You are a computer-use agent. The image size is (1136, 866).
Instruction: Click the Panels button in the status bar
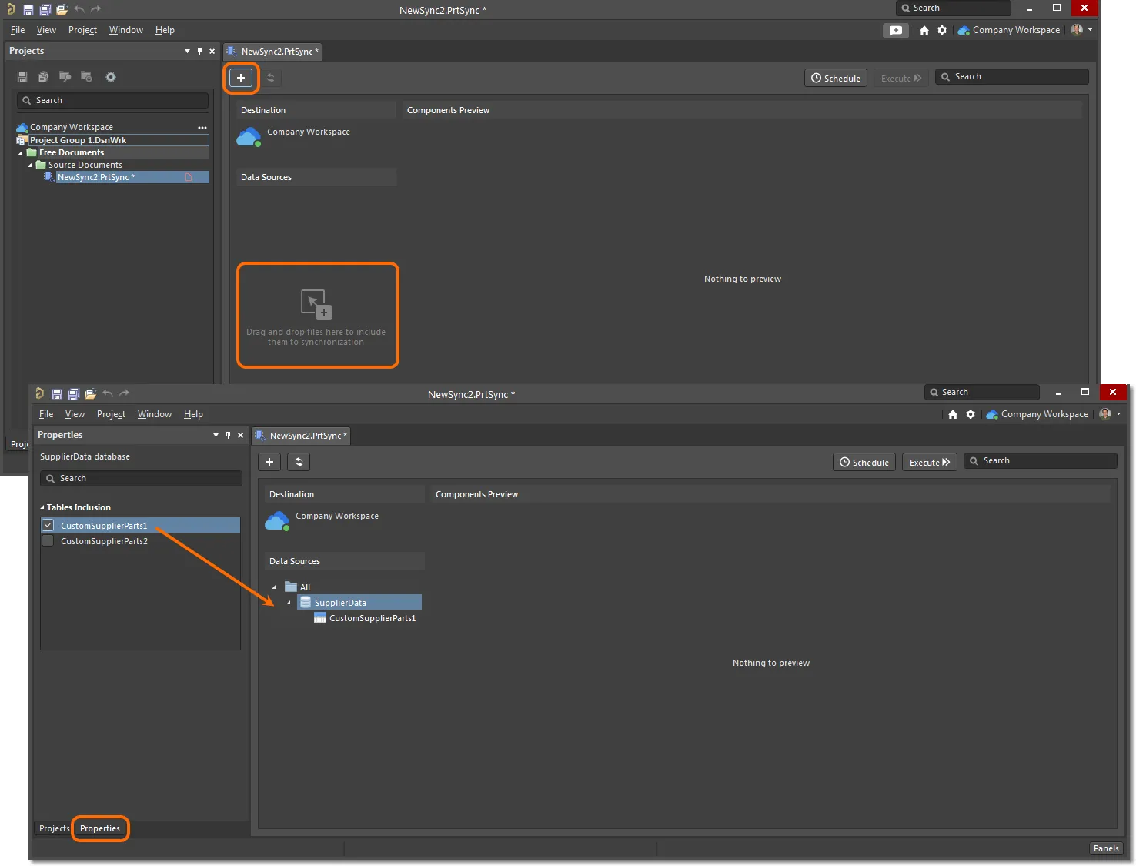point(1106,848)
